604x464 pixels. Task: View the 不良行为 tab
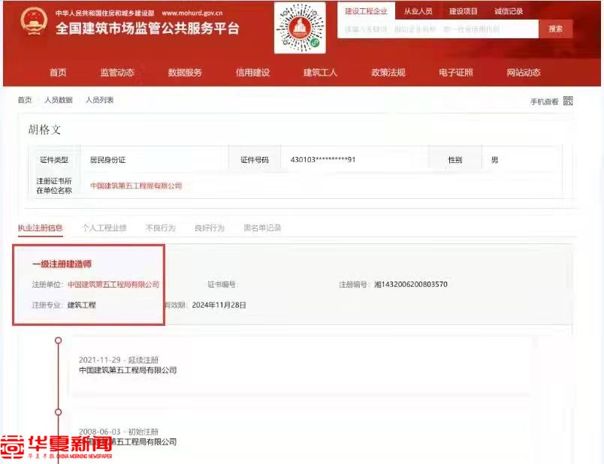160,227
